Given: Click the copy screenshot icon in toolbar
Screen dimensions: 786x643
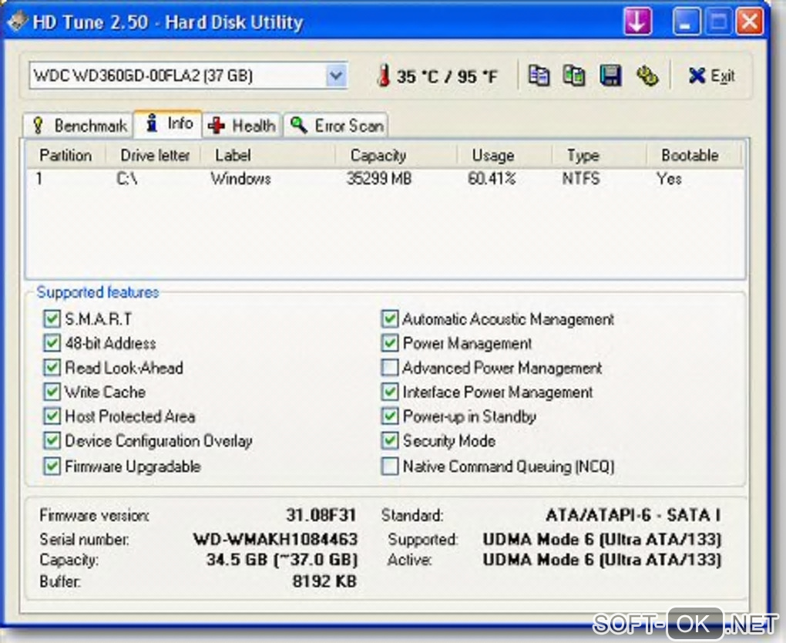Looking at the screenshot, I should [574, 76].
